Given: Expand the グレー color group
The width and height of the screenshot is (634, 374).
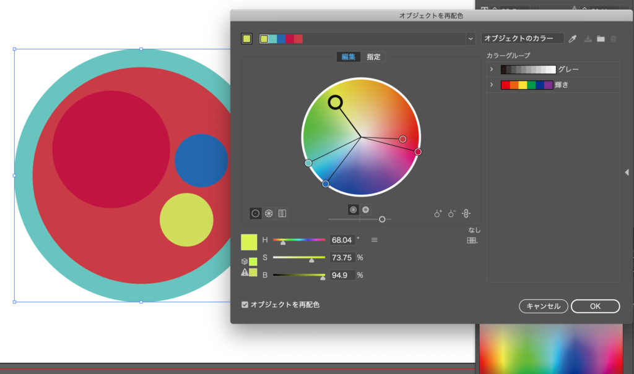Looking at the screenshot, I should (491, 69).
